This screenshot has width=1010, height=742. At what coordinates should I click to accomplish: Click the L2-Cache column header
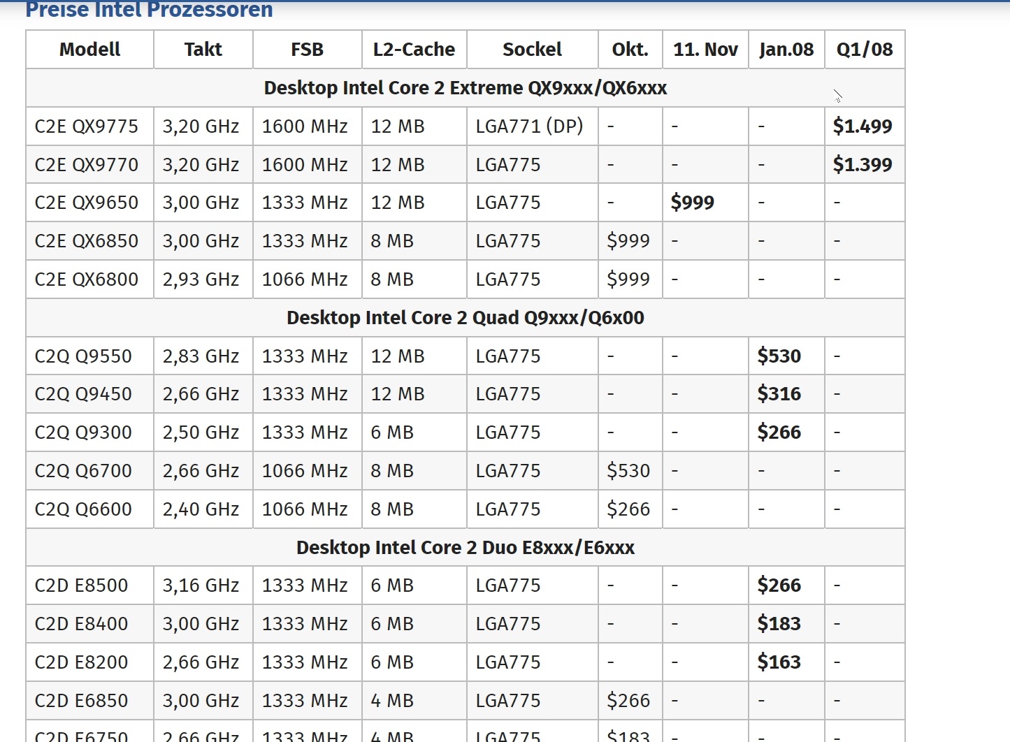coord(414,50)
